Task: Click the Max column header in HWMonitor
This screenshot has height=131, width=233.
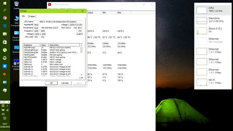Action: coord(124,13)
